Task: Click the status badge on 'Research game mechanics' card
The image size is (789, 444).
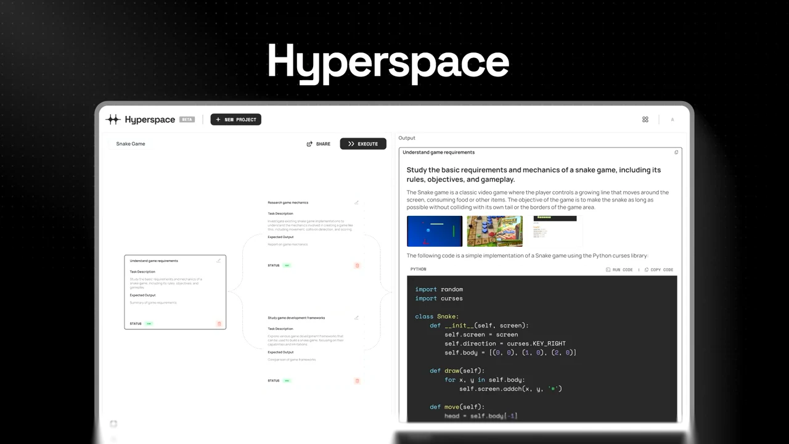Action: [287, 266]
